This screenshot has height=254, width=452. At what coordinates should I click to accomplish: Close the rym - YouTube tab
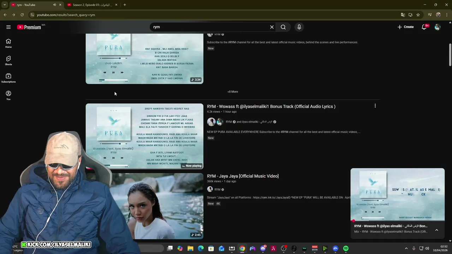click(x=60, y=5)
